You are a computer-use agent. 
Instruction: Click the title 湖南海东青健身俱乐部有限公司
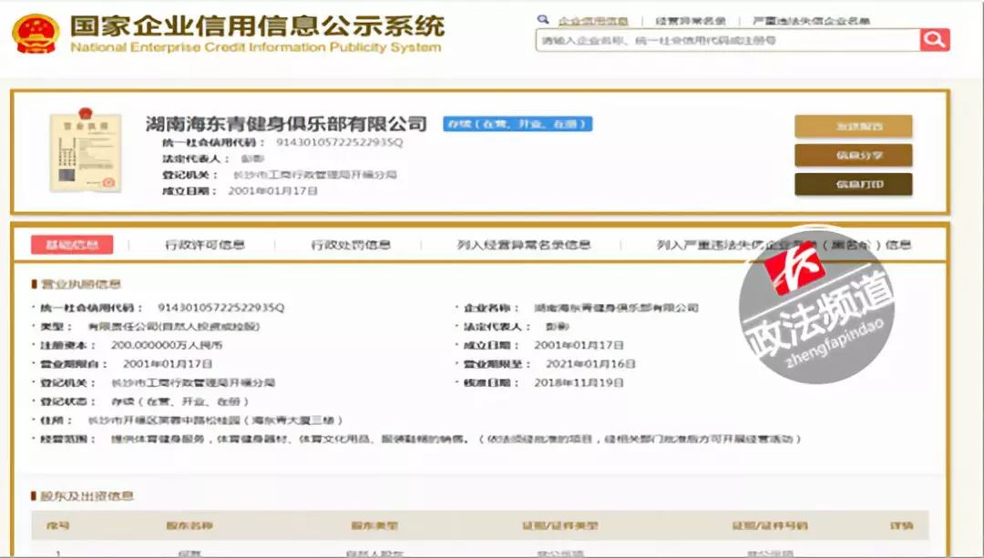point(286,124)
